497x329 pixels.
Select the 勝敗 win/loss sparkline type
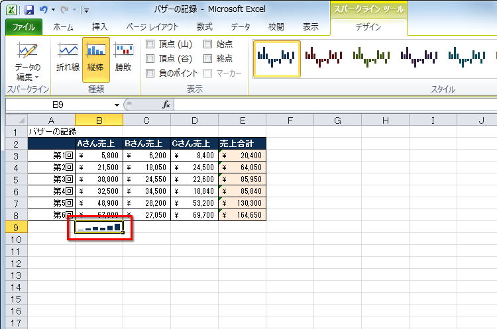(123, 56)
